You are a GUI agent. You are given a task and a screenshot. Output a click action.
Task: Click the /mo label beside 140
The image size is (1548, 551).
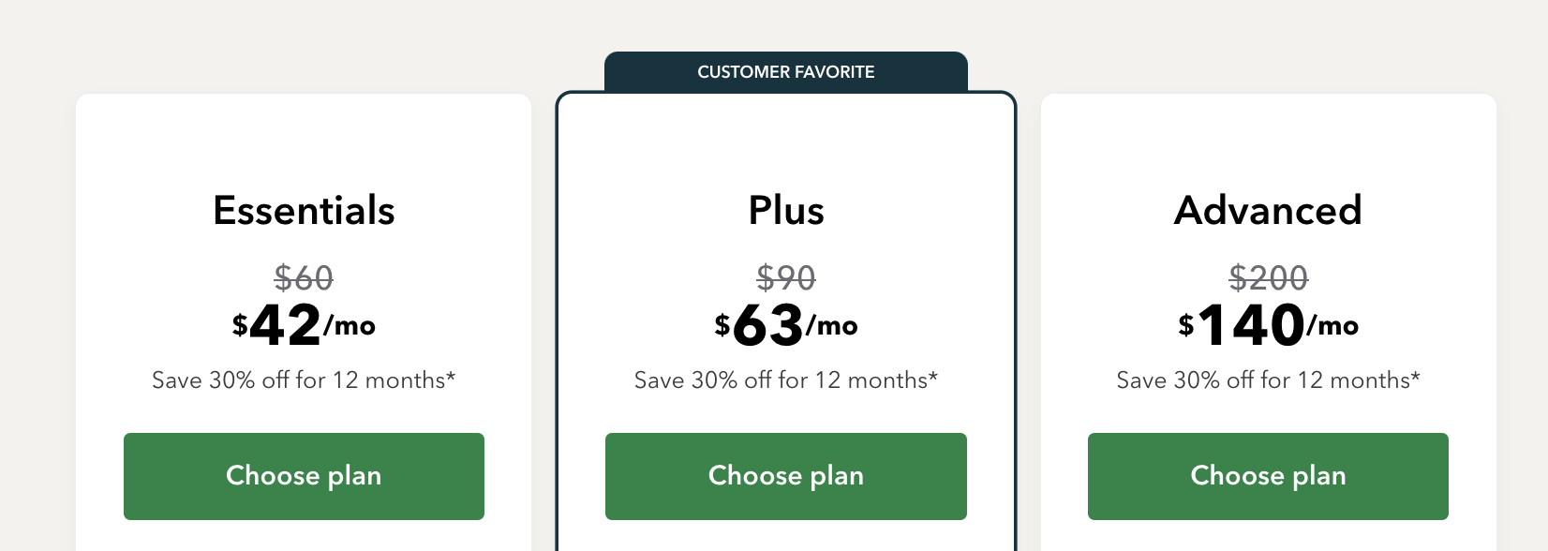coord(1332,326)
